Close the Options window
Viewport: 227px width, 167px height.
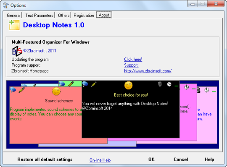(x=216, y=4)
